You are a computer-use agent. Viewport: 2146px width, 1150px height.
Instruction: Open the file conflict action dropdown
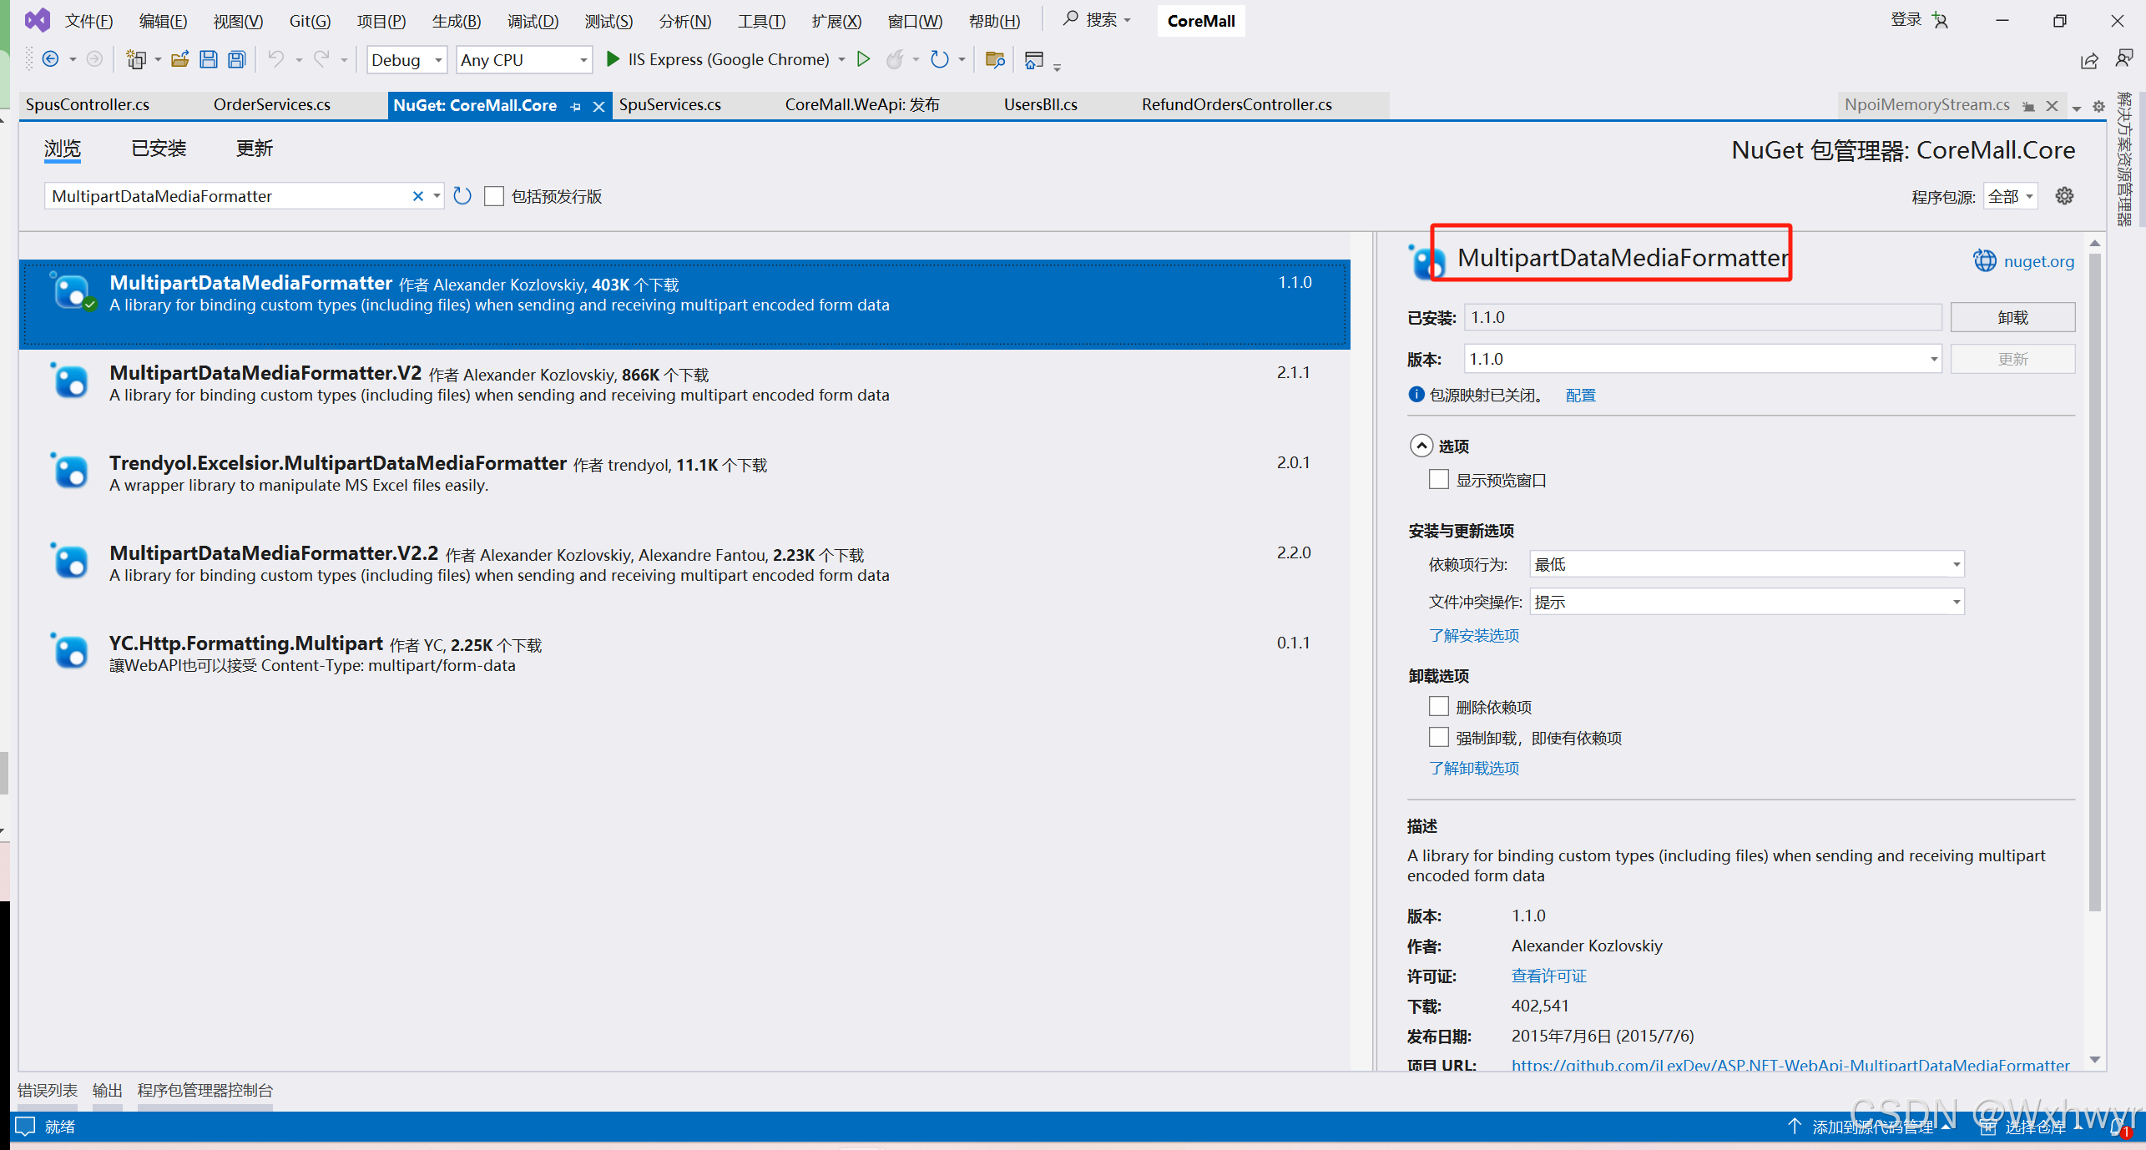coord(1746,602)
